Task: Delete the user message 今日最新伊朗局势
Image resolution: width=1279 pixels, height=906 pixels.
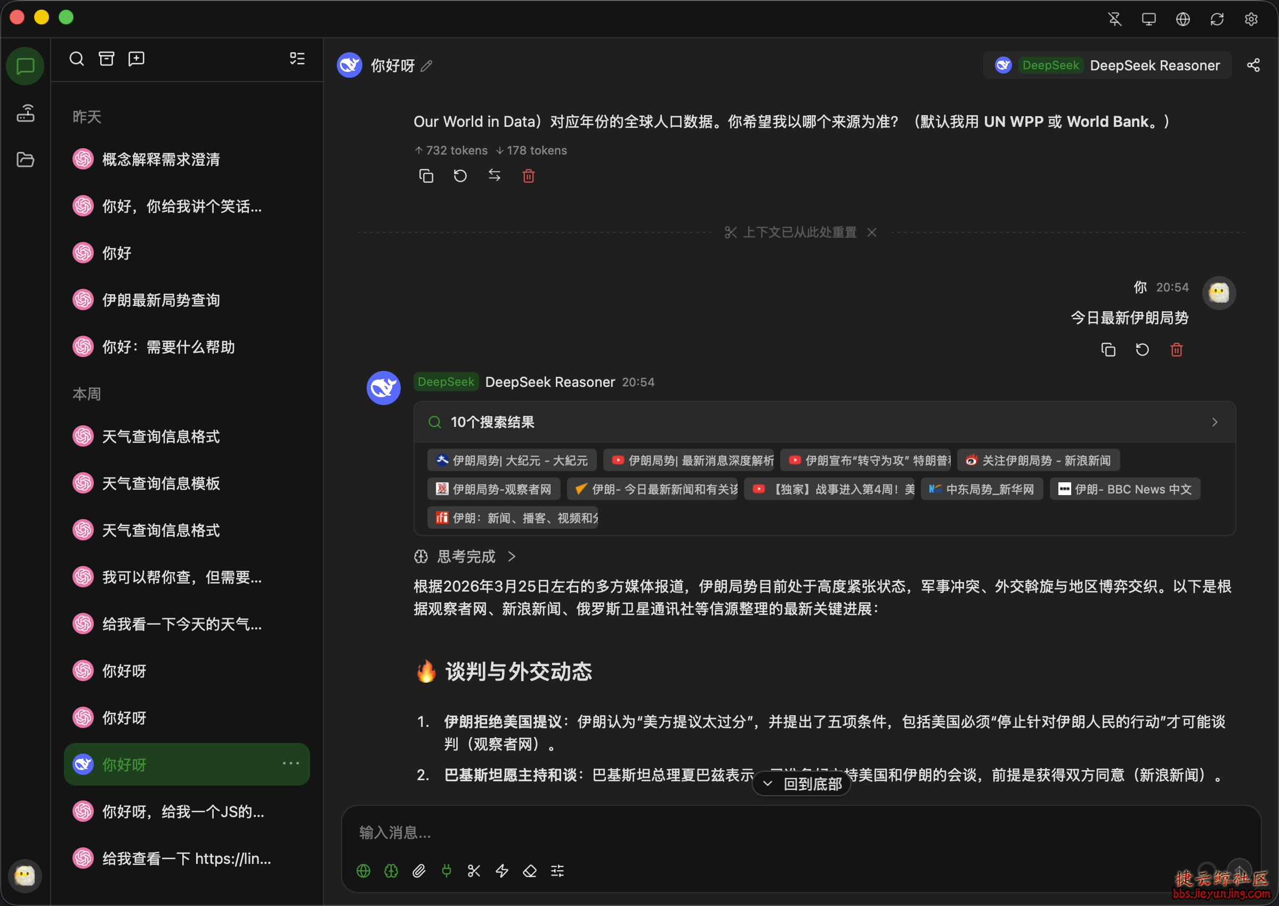Action: point(1176,350)
